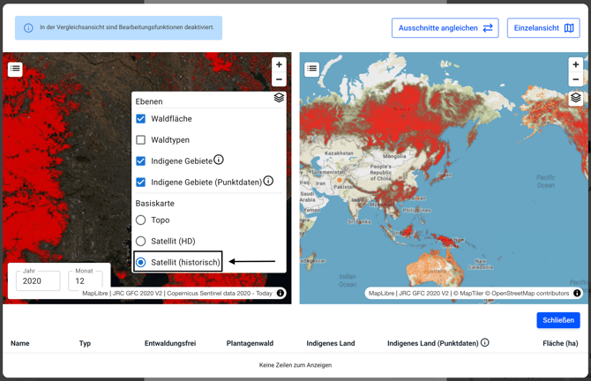Zoom out on the right map
The image size is (591, 381).
(x=575, y=79)
